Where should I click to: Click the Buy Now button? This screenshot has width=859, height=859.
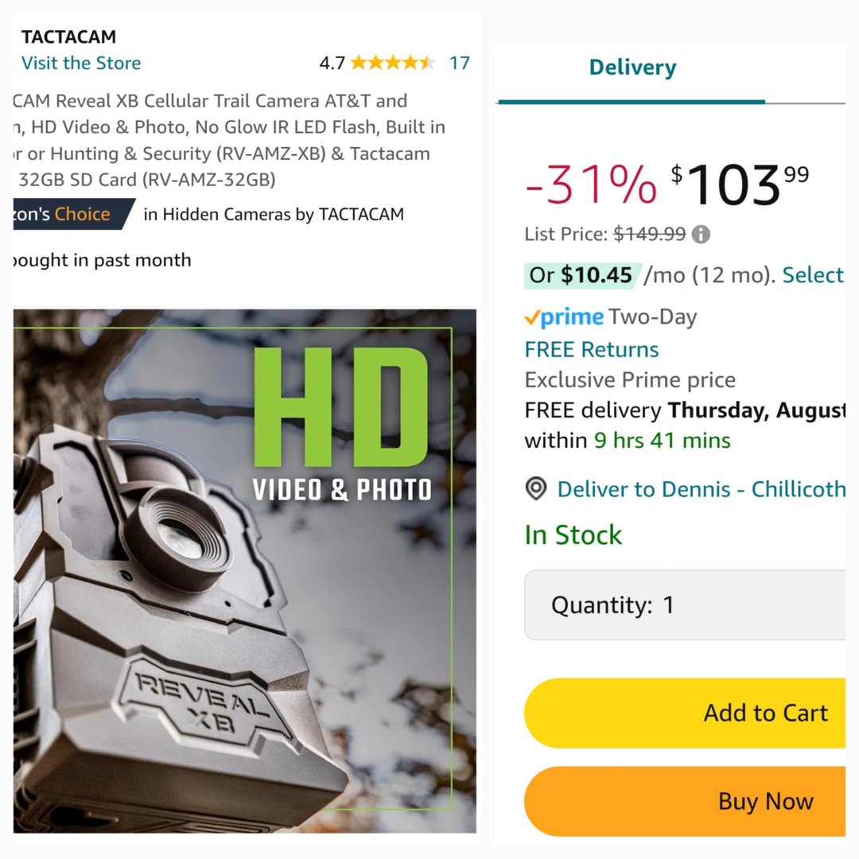685,801
